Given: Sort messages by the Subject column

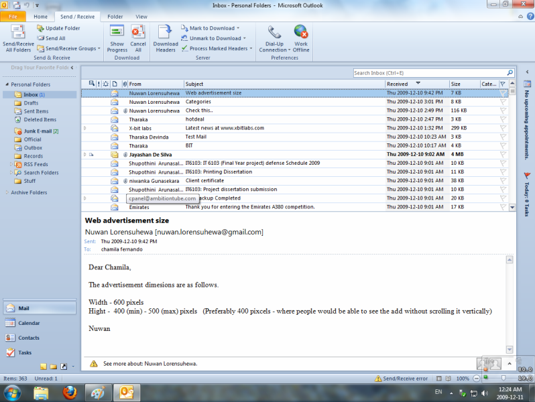Looking at the screenshot, I should [284, 84].
